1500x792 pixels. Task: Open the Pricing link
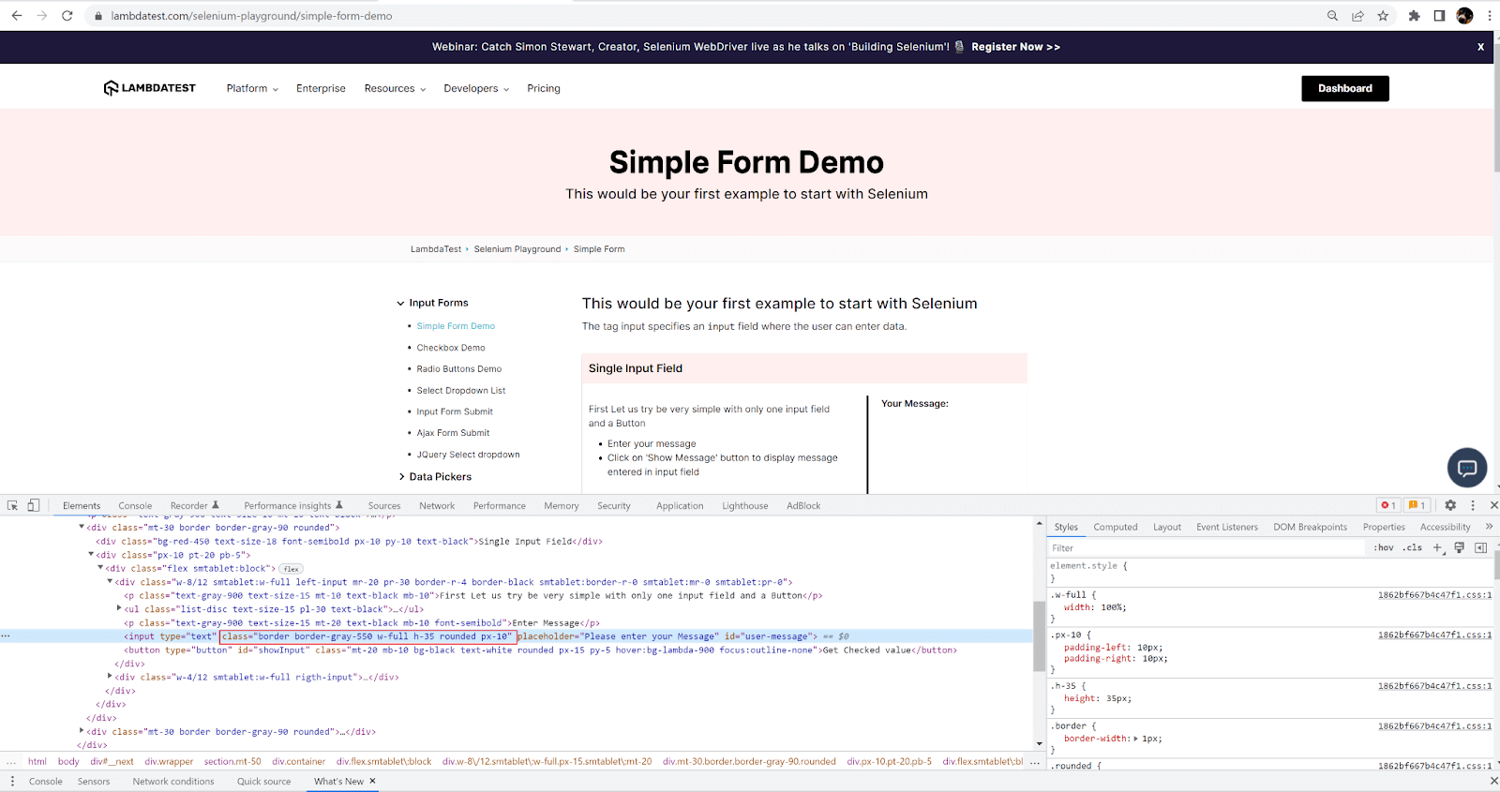tap(544, 88)
